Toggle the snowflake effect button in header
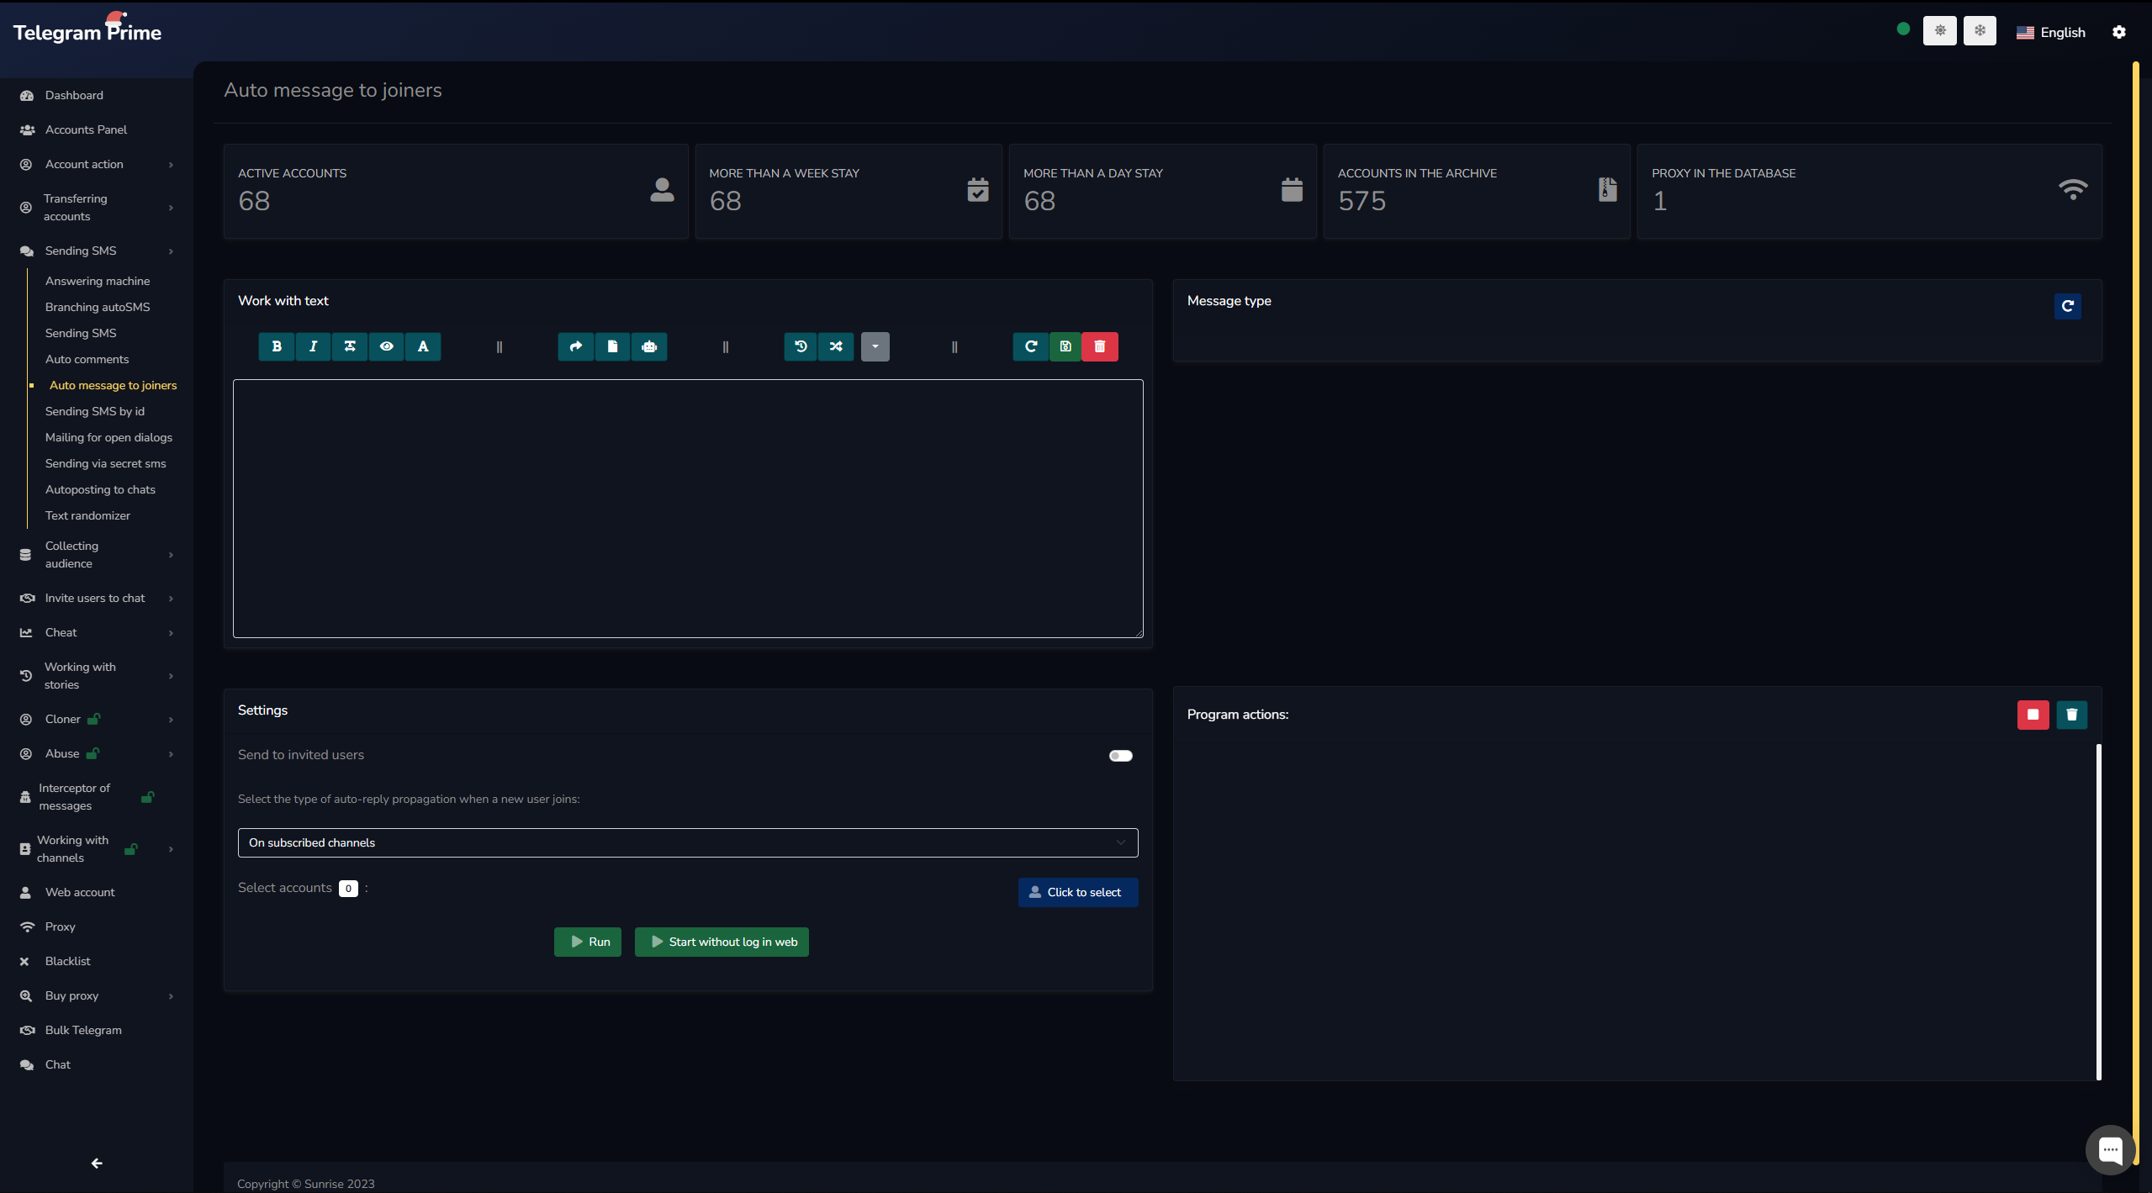The height and width of the screenshot is (1193, 2152). pyautogui.click(x=1980, y=31)
